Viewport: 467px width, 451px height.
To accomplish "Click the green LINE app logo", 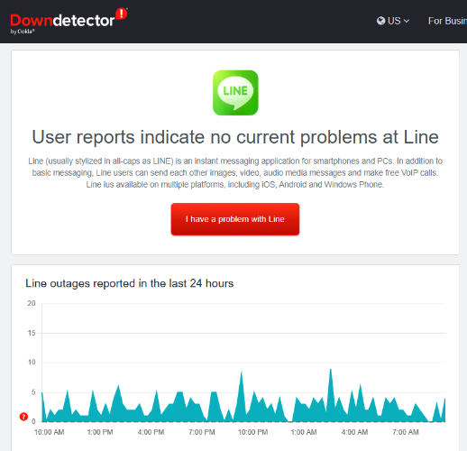I will tap(235, 93).
